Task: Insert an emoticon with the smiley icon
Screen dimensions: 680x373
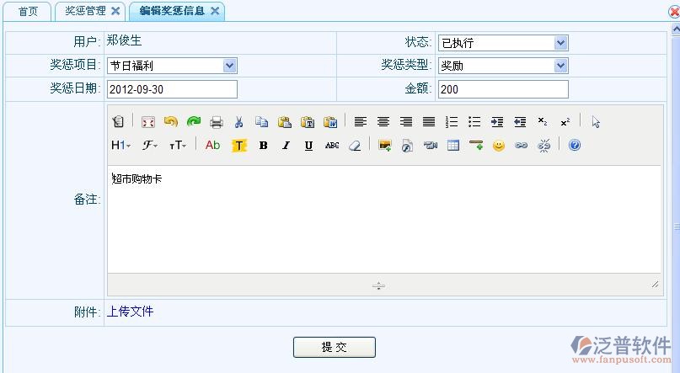Action: click(499, 146)
